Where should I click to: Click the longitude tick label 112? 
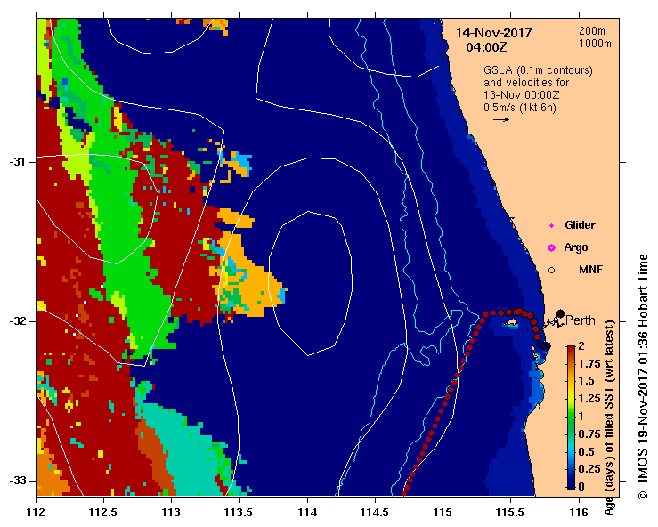coord(37,513)
